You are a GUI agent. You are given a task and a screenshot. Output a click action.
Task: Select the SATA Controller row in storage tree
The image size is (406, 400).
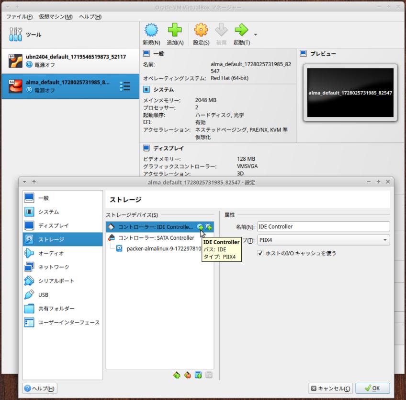point(160,237)
